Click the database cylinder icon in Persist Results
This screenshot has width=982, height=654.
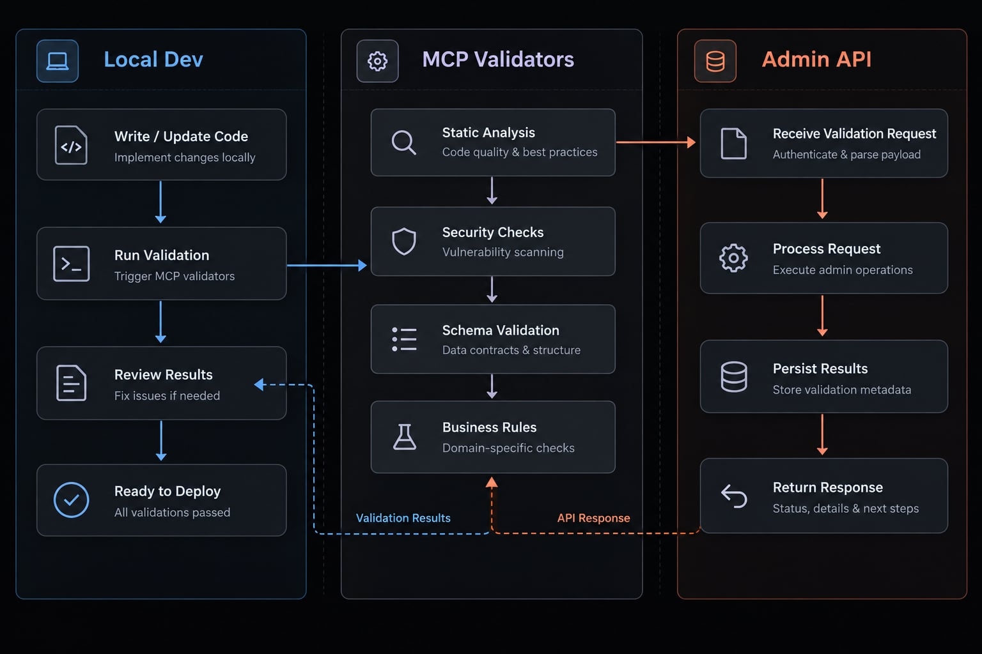(x=734, y=377)
